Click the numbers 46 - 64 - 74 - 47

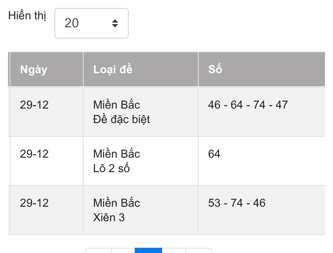coord(248,105)
